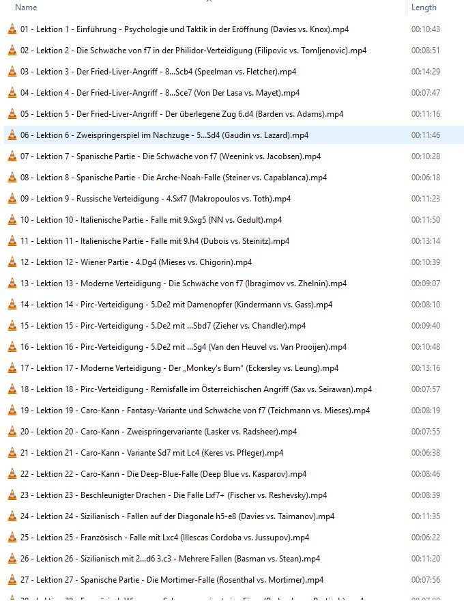Click the length value 00:10:43

click(426, 29)
